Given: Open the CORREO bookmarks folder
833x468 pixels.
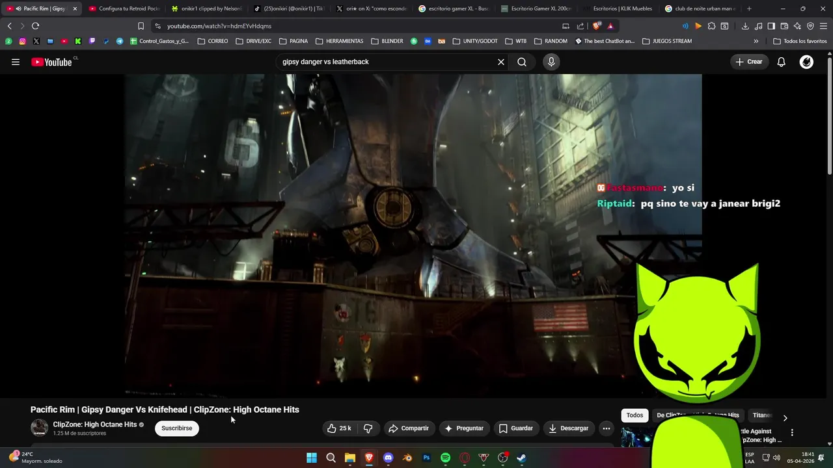Looking at the screenshot, I should pyautogui.click(x=213, y=41).
